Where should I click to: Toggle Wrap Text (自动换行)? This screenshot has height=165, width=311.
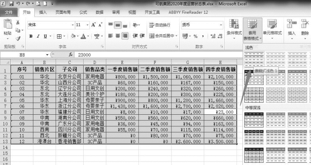click(x=160, y=25)
